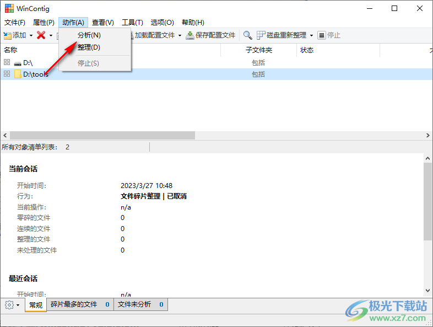433x327 pixels.
Task: Select the D:\tools folder row
Action: tap(216, 74)
